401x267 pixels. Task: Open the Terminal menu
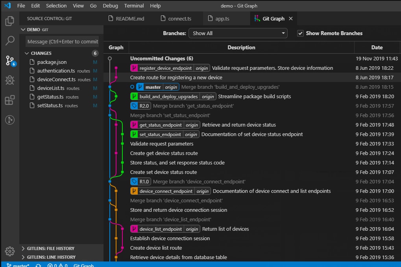pos(134,6)
